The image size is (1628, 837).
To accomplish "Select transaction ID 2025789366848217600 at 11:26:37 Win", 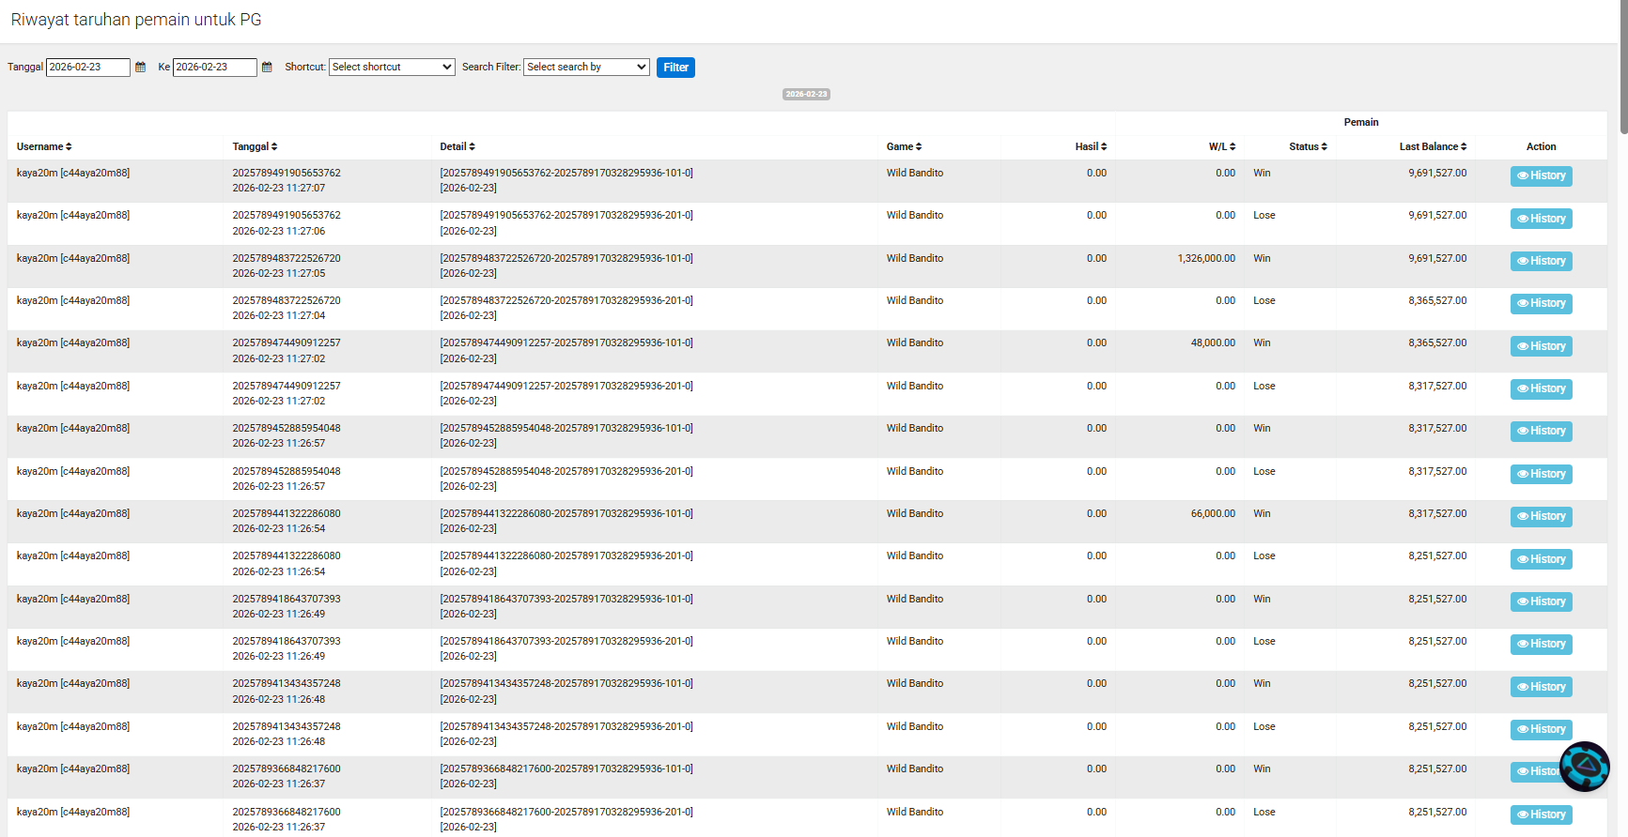I will 287,769.
